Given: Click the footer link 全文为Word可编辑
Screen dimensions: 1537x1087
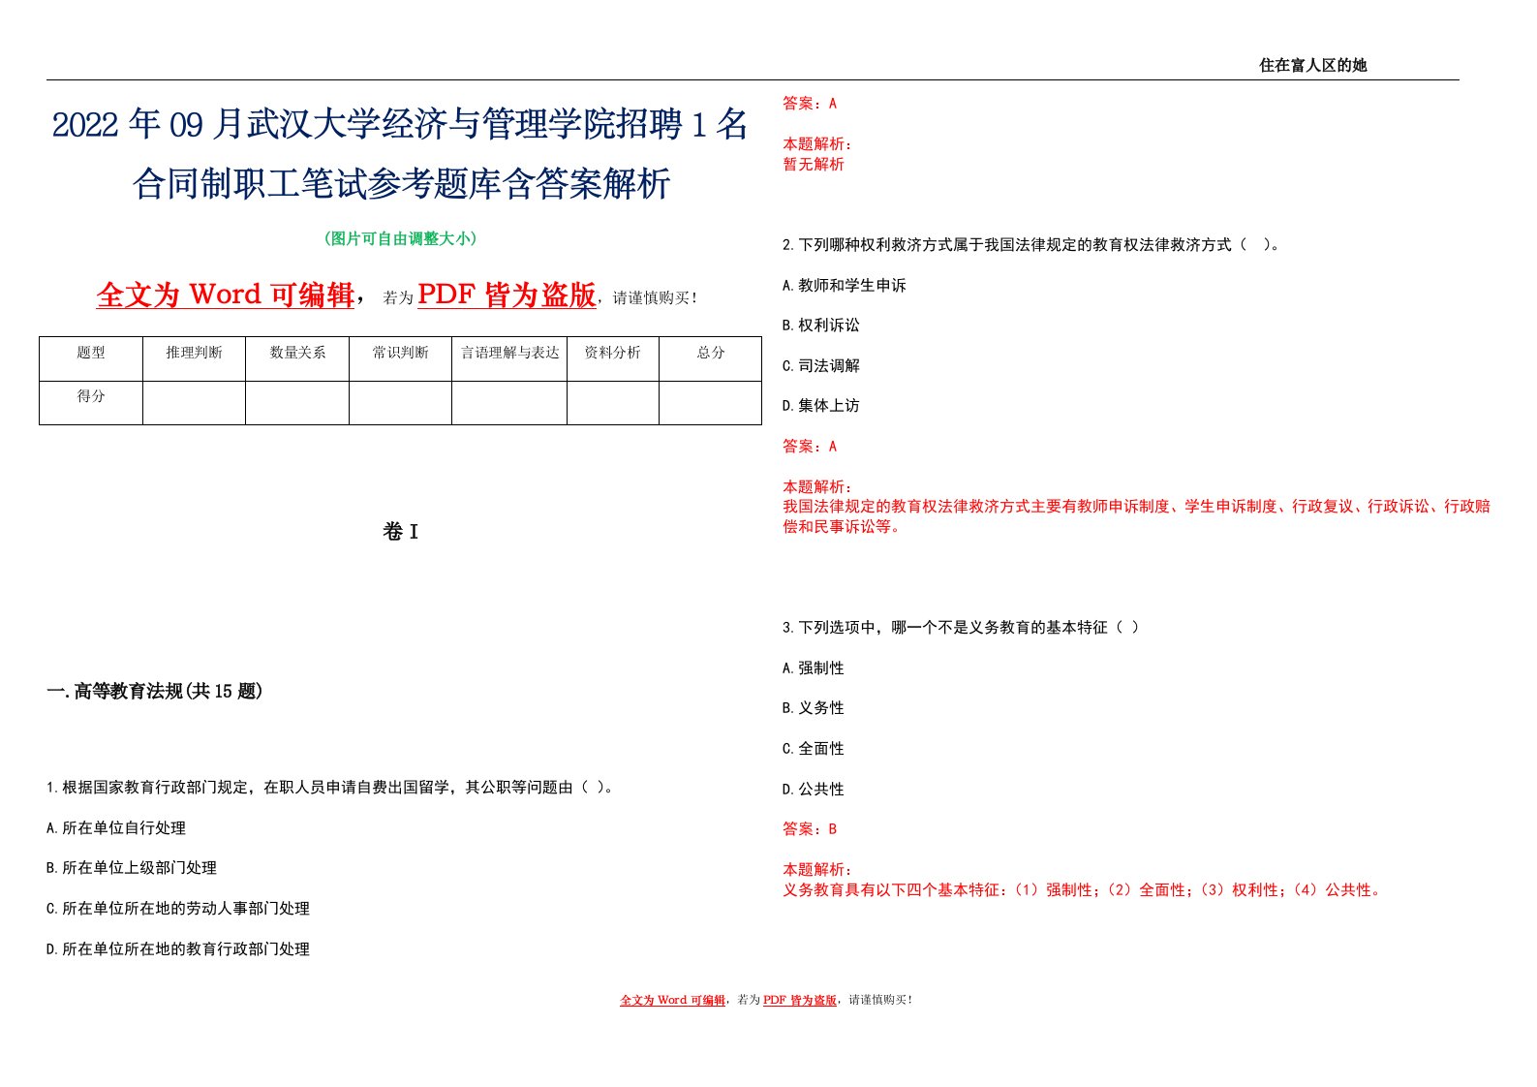Looking at the screenshot, I should click(x=673, y=1000).
